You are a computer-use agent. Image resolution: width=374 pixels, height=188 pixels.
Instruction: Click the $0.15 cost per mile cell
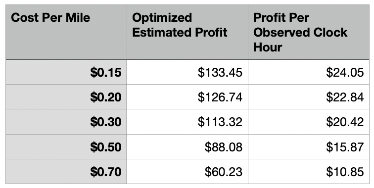(66, 72)
